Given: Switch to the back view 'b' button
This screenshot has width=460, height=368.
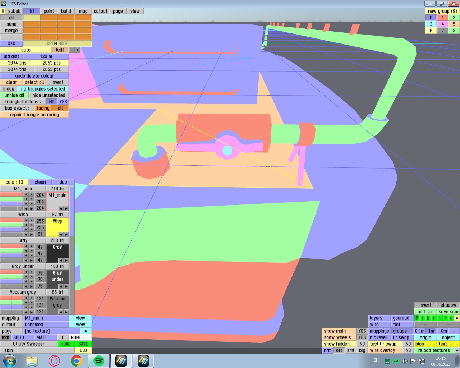Looking at the screenshot, I should point(428,318).
